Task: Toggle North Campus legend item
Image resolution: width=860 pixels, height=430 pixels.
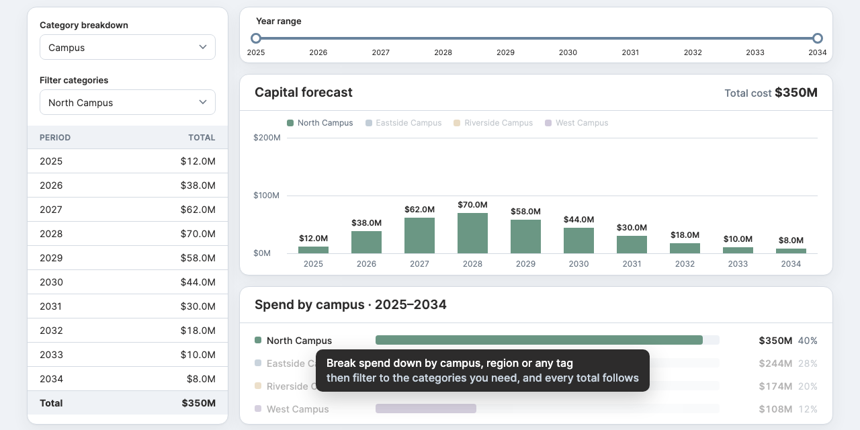Action: click(320, 123)
